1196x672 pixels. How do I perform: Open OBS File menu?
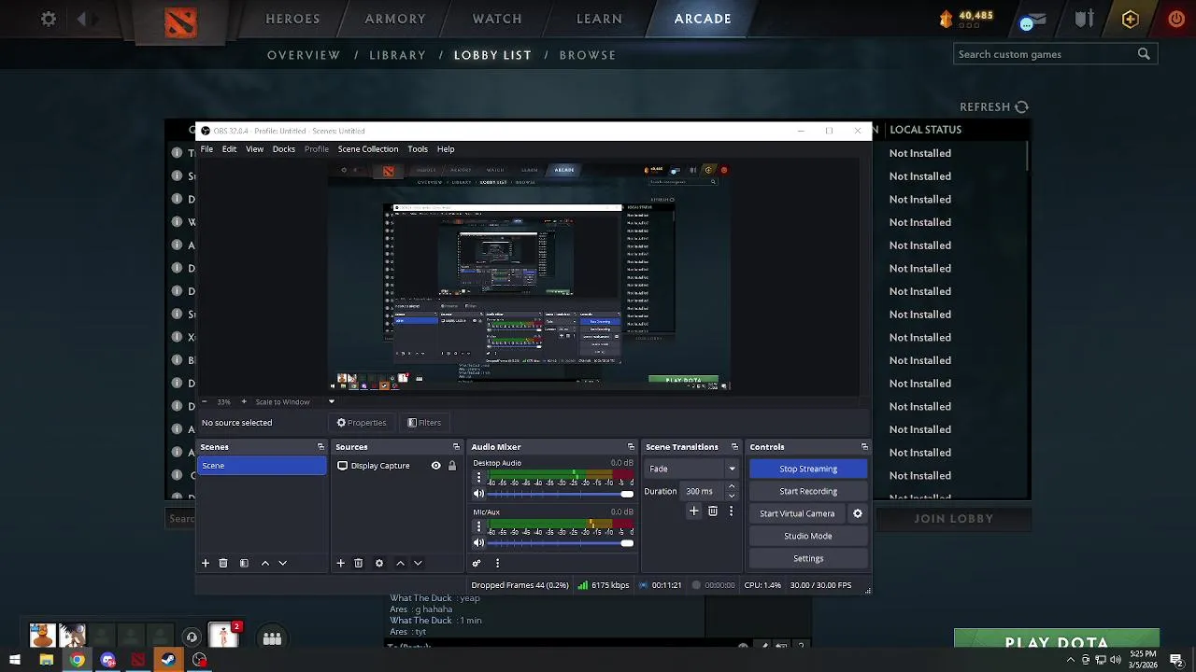tap(206, 149)
